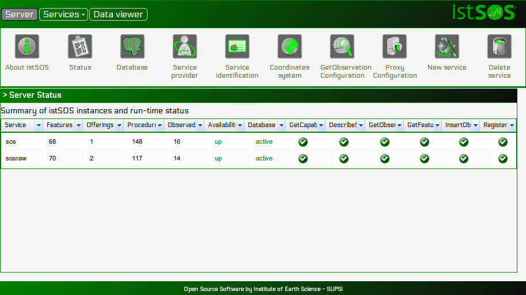Click the Features value 68
The width and height of the screenshot is (526, 295).
point(52,141)
